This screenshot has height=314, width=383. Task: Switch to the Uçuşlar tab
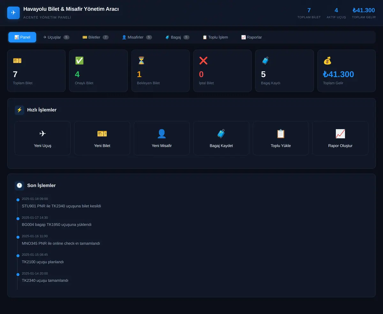(x=56, y=37)
